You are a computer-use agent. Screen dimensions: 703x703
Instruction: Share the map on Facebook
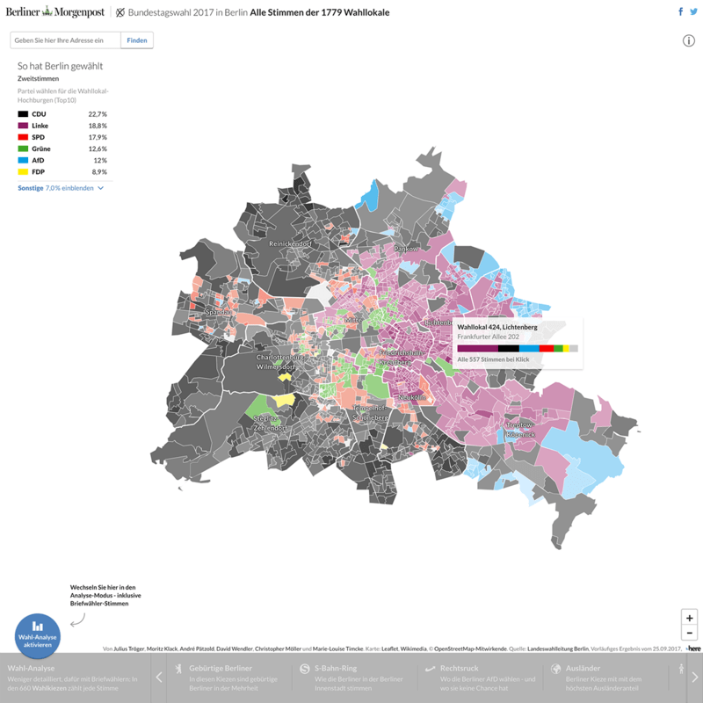(x=680, y=12)
